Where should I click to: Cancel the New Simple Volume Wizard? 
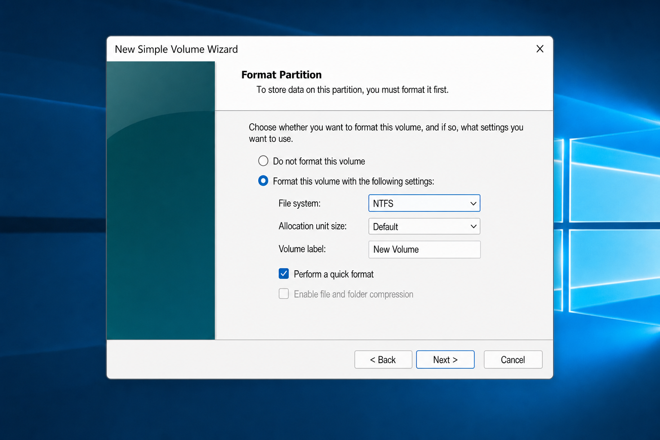pyautogui.click(x=513, y=360)
